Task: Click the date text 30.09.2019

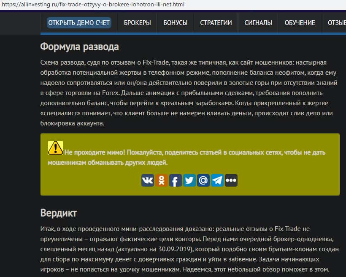Action: click(x=175, y=249)
